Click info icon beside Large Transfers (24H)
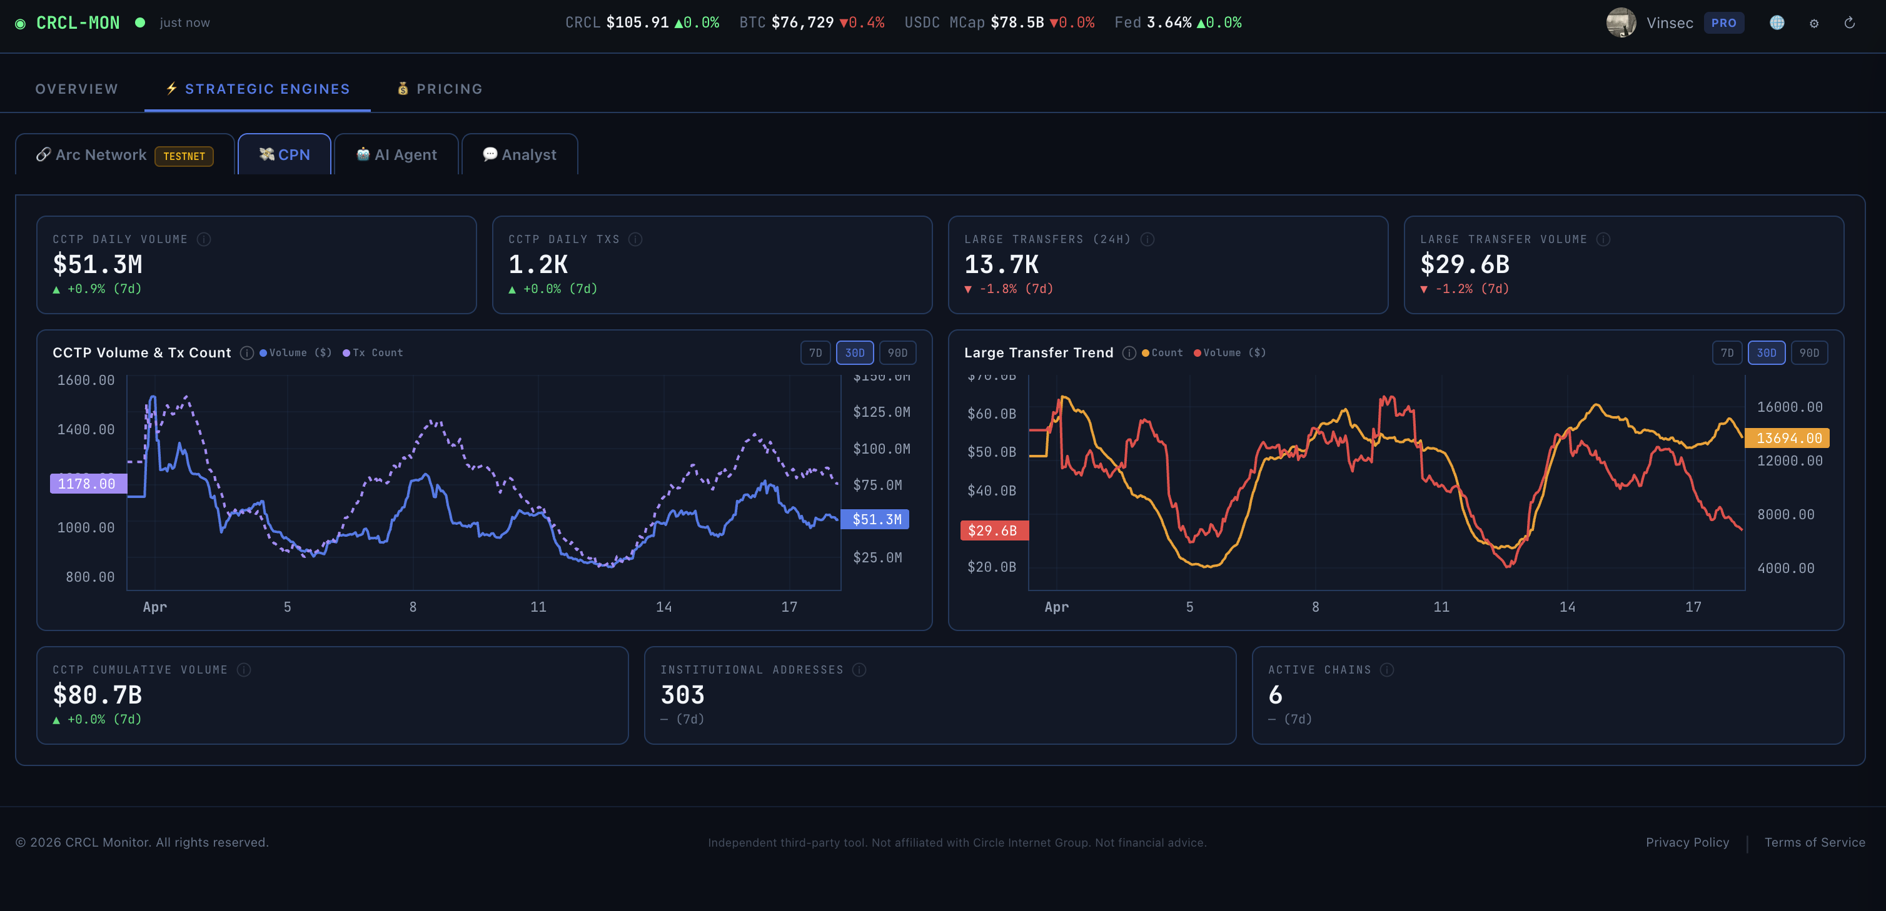The image size is (1886, 911). (1147, 239)
